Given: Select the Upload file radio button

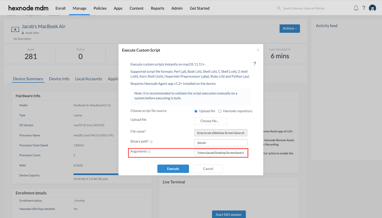Looking at the screenshot, I should click(196, 111).
